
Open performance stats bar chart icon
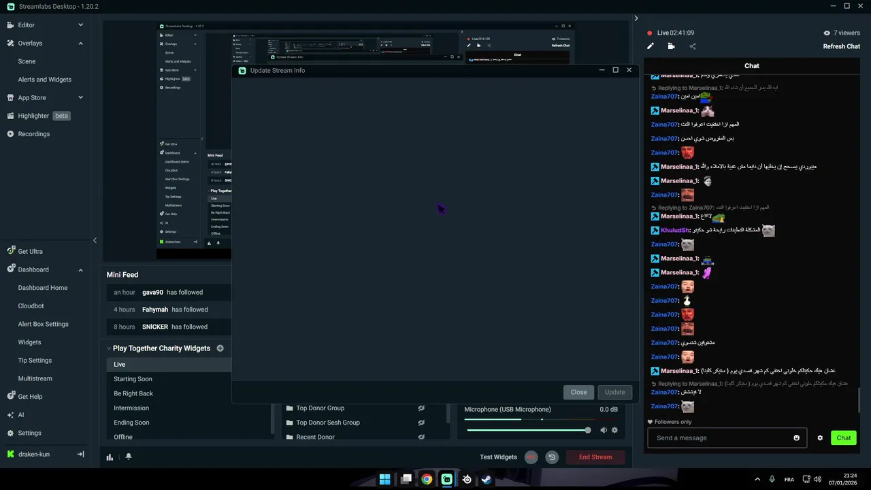(110, 457)
